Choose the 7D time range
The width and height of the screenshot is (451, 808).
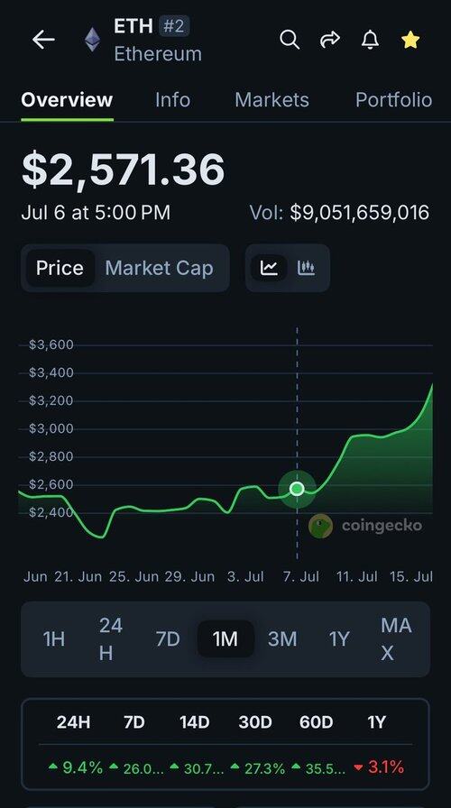[x=168, y=639]
